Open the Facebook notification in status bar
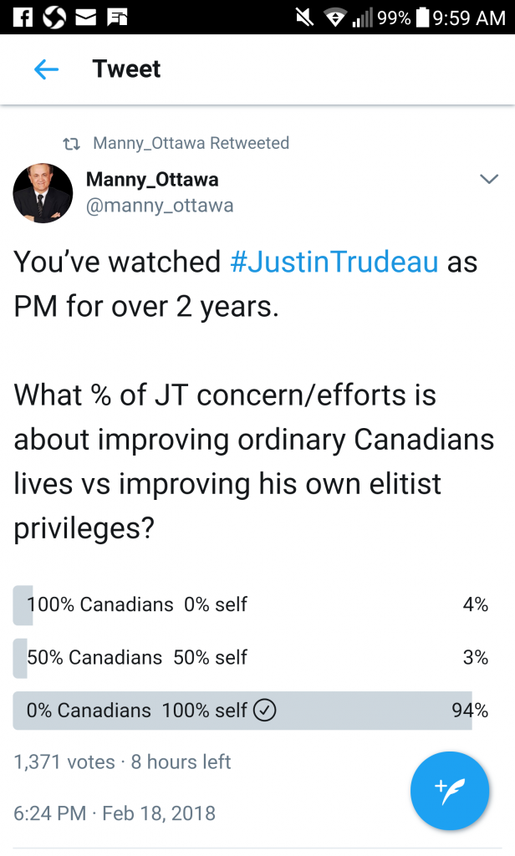 [21, 17]
